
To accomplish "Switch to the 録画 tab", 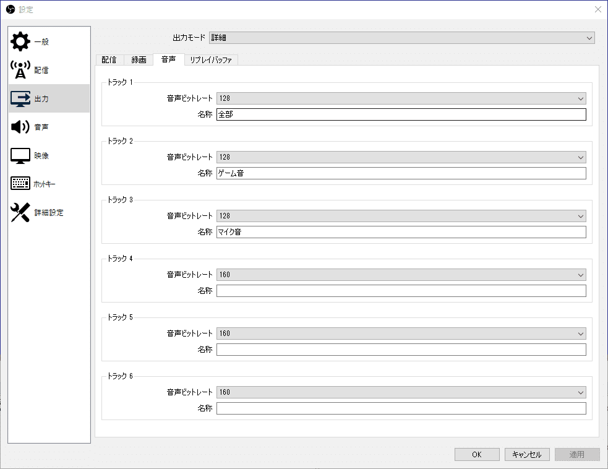I will point(139,60).
